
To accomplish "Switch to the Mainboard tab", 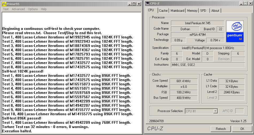I will (x=177, y=11).
